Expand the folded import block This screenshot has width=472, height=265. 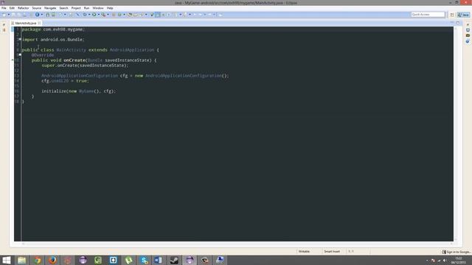(20, 39)
